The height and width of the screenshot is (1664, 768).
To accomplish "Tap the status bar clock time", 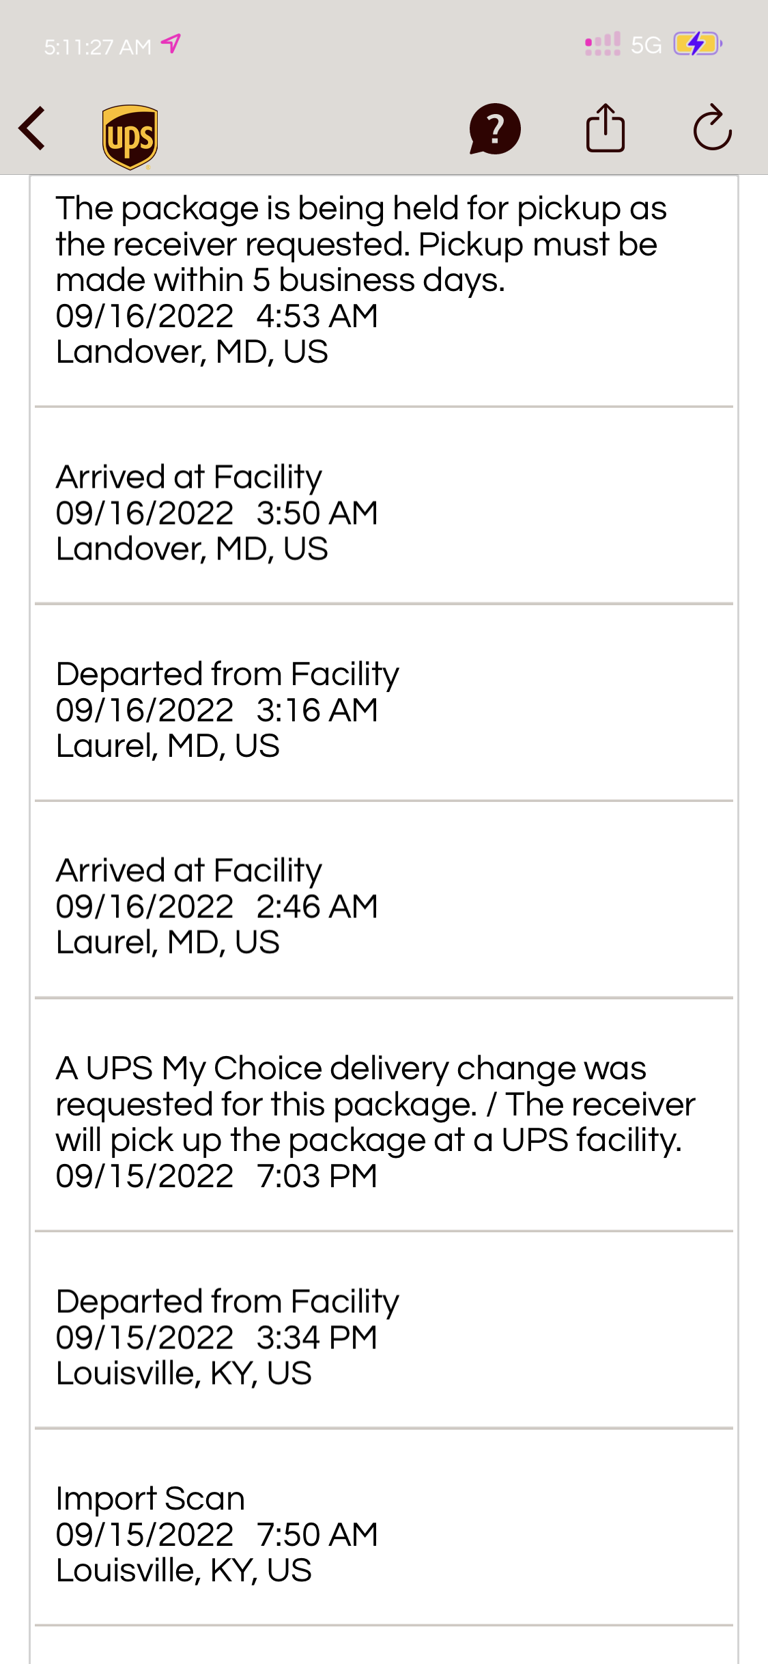I will click(x=98, y=46).
